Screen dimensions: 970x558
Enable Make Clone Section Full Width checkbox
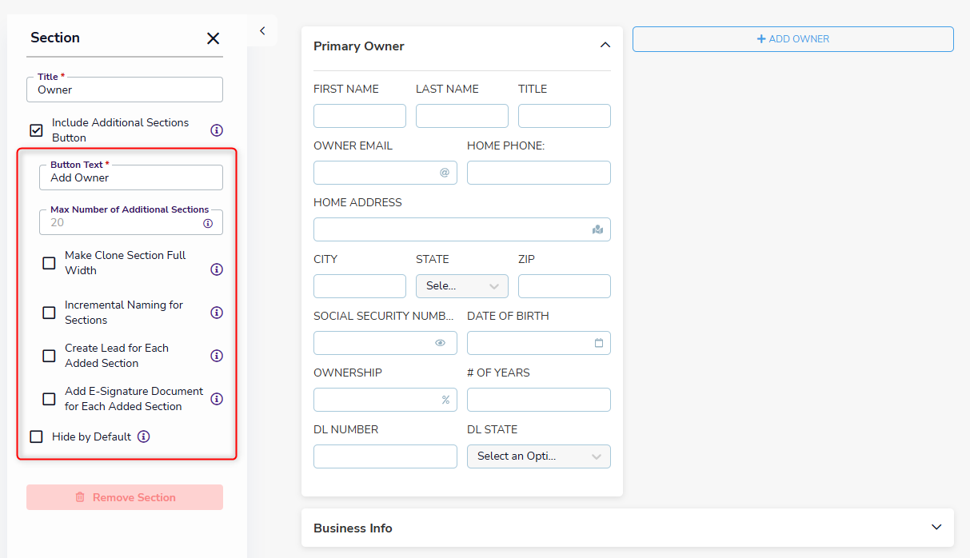49,263
